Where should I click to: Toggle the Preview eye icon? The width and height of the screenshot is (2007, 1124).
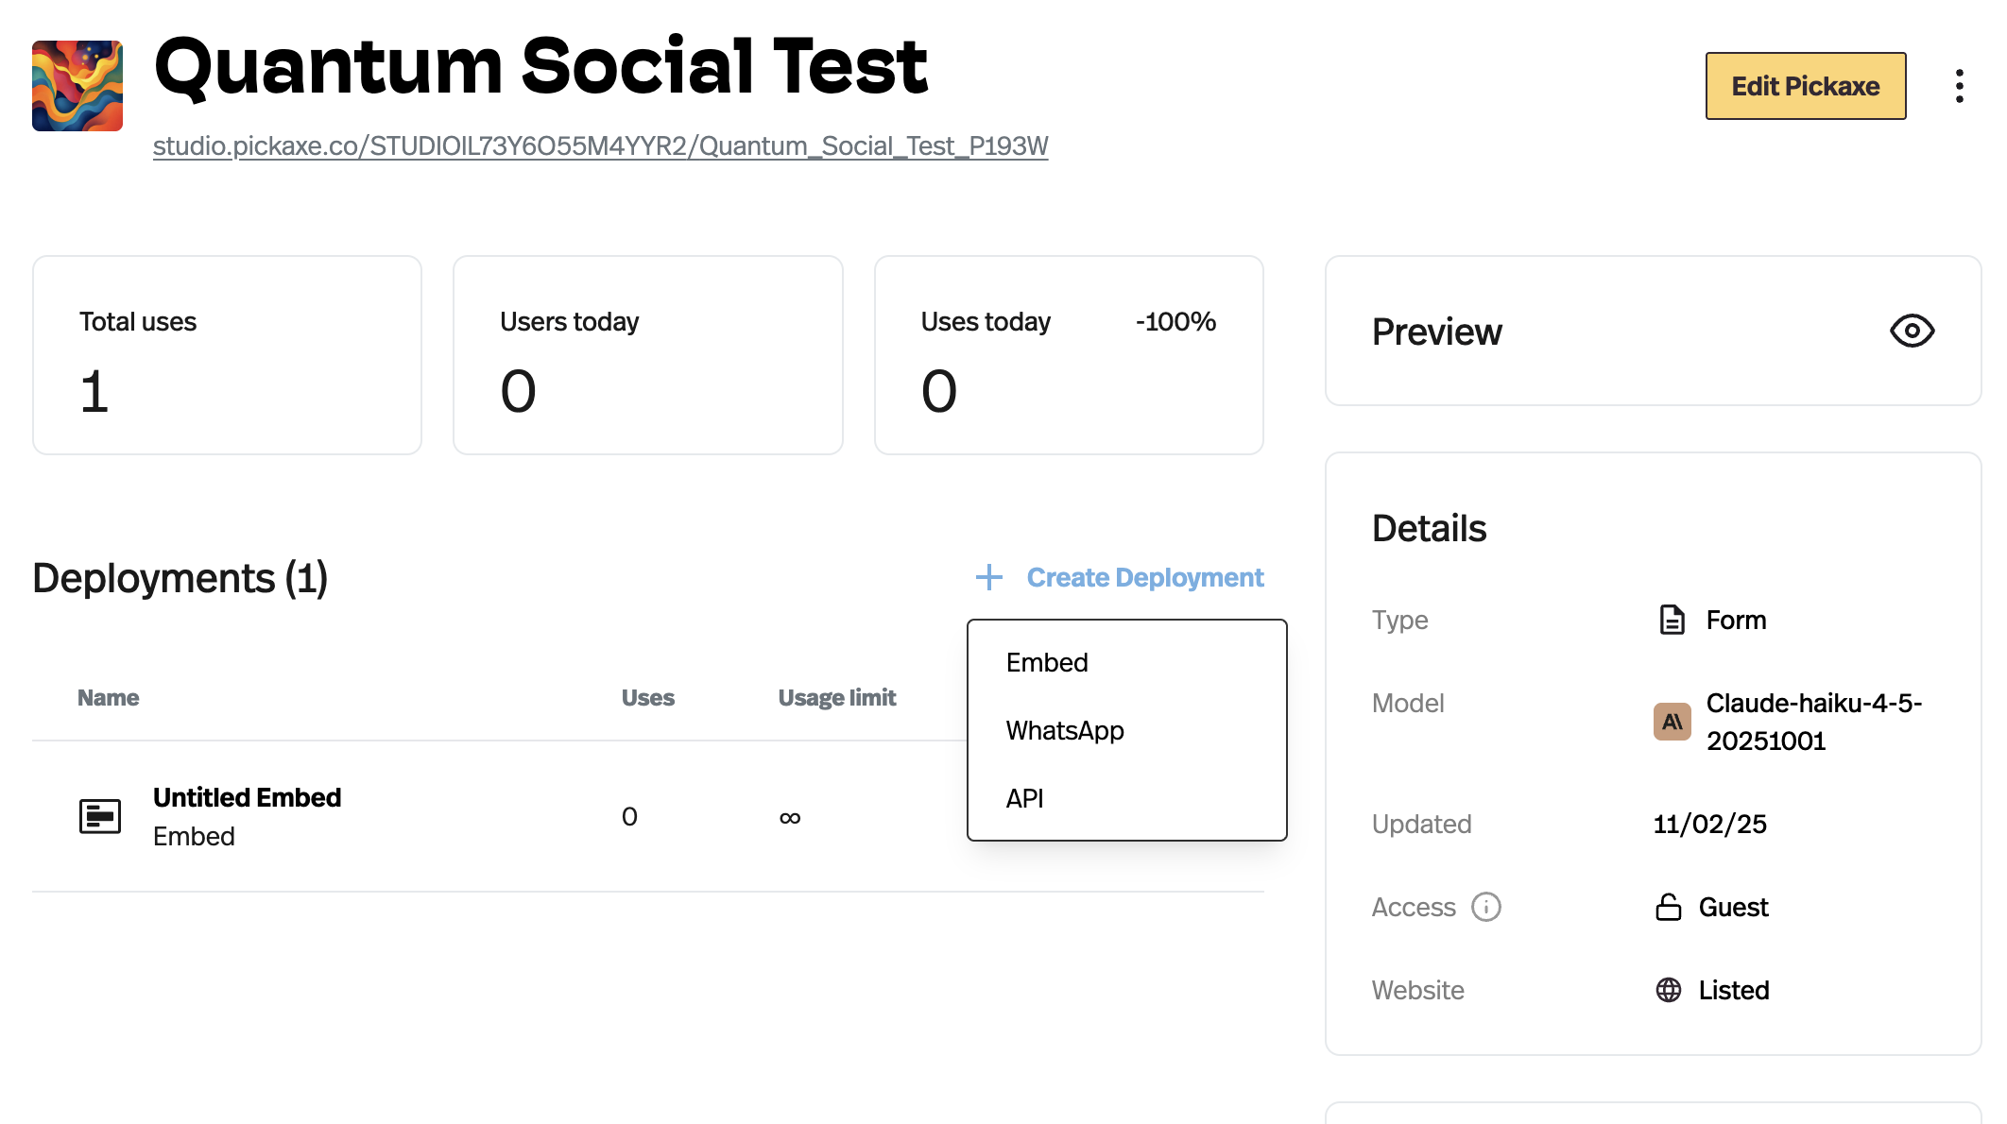tap(1912, 332)
